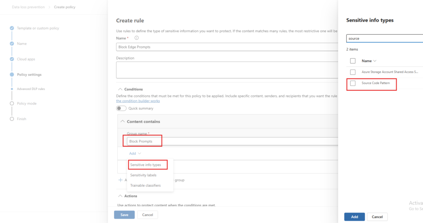This screenshot has height=223, width=423.
Task: Click the Cloud apps step checkmark icon
Action: click(x=12, y=59)
